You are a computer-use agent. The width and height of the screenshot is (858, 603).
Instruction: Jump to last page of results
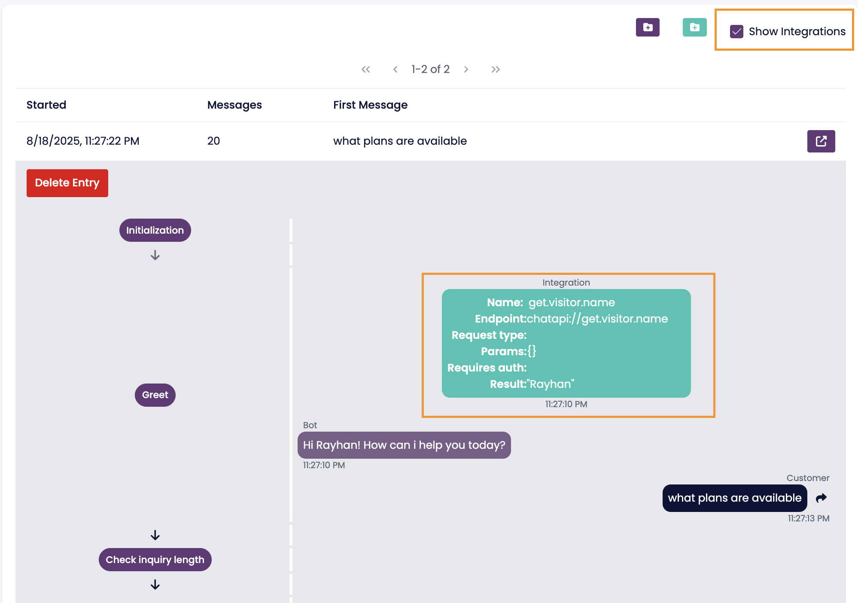[496, 70]
